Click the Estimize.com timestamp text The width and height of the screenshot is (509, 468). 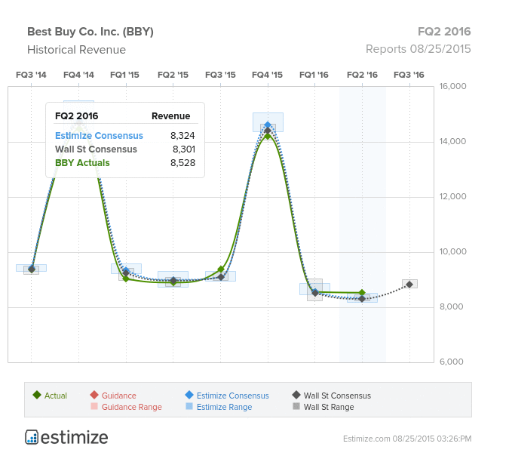[x=407, y=439]
